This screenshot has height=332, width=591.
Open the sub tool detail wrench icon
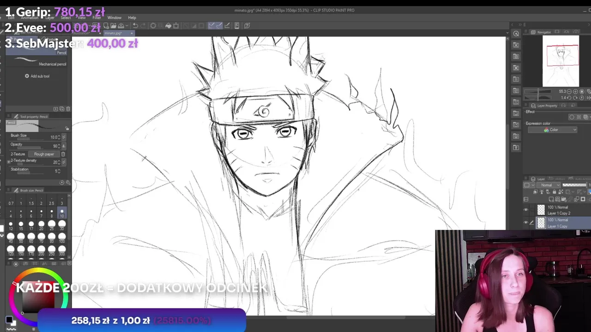68,183
